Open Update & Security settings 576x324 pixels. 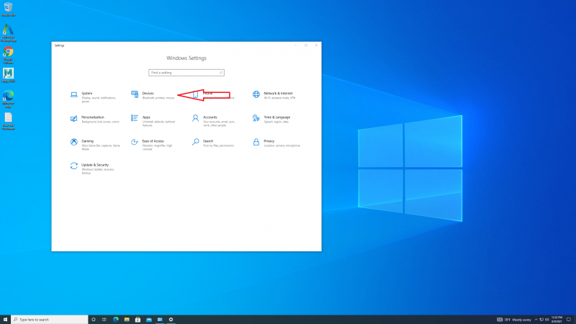pyautogui.click(x=94, y=168)
